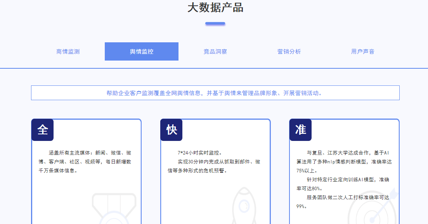The width and height of the screenshot is (428, 224).
Task: Click the 大数据产品 page heading
Action: pos(215,8)
